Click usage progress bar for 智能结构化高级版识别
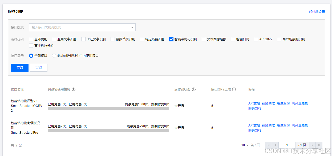332x156 pixels. [108, 130]
